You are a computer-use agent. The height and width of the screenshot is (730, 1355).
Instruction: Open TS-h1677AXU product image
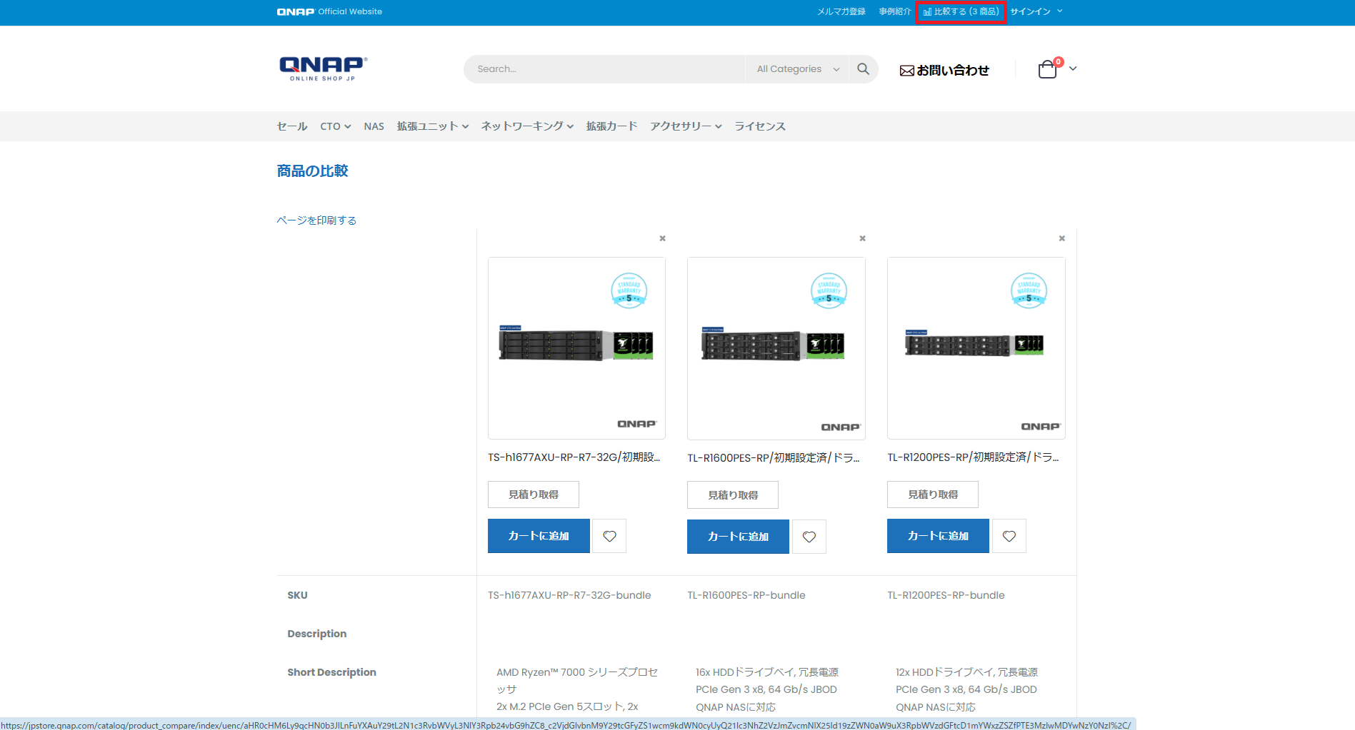576,348
